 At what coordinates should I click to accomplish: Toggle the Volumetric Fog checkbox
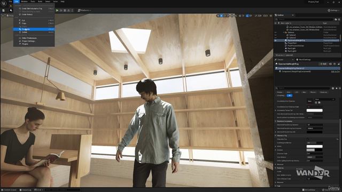[x=308, y=139]
